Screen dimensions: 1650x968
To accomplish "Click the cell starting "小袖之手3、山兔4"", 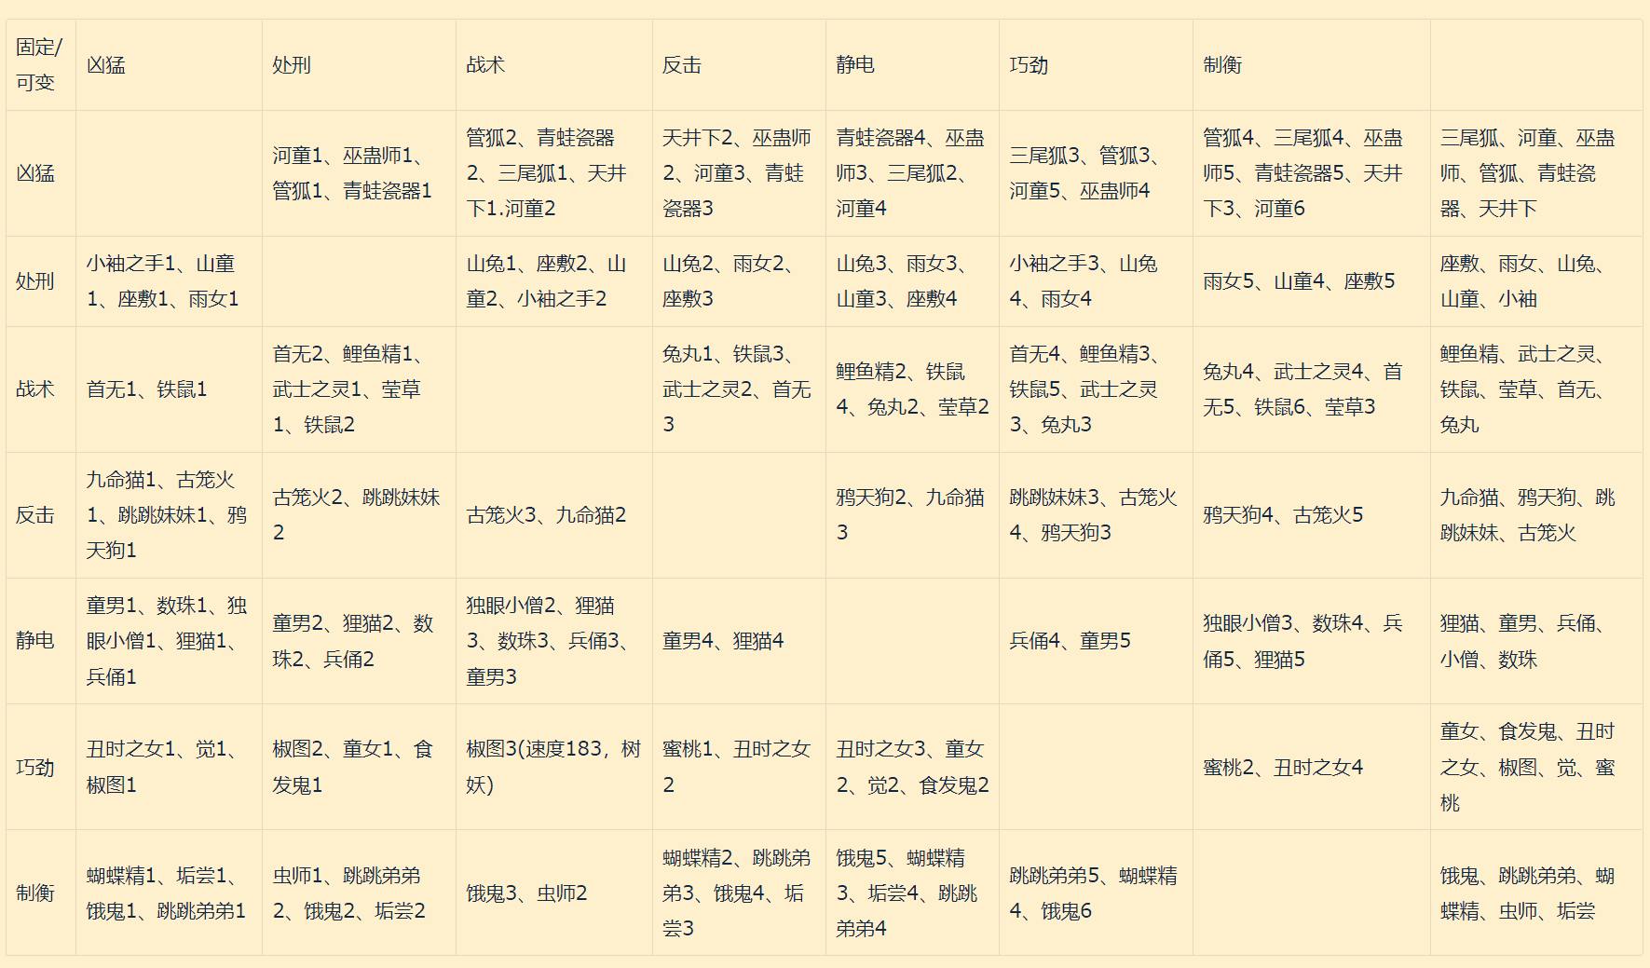I will click(x=1096, y=281).
